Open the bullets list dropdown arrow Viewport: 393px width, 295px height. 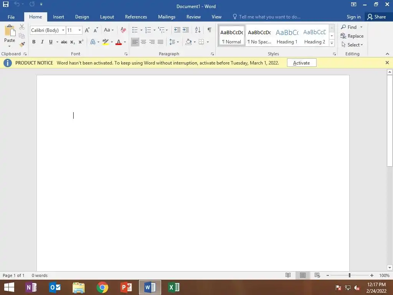(x=141, y=30)
